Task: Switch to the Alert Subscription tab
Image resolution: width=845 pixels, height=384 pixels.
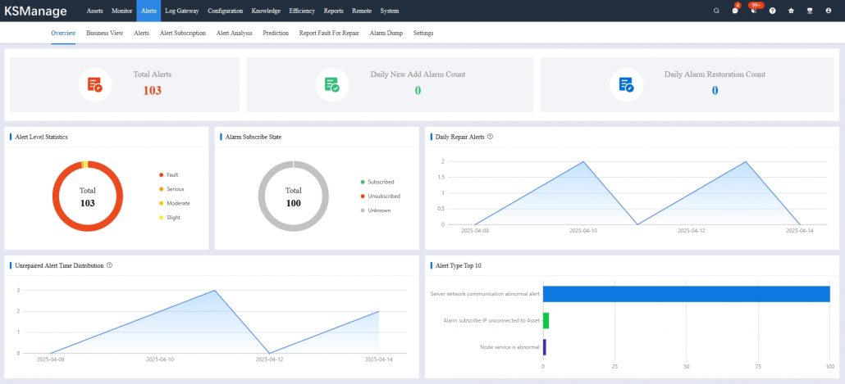Action: (182, 34)
